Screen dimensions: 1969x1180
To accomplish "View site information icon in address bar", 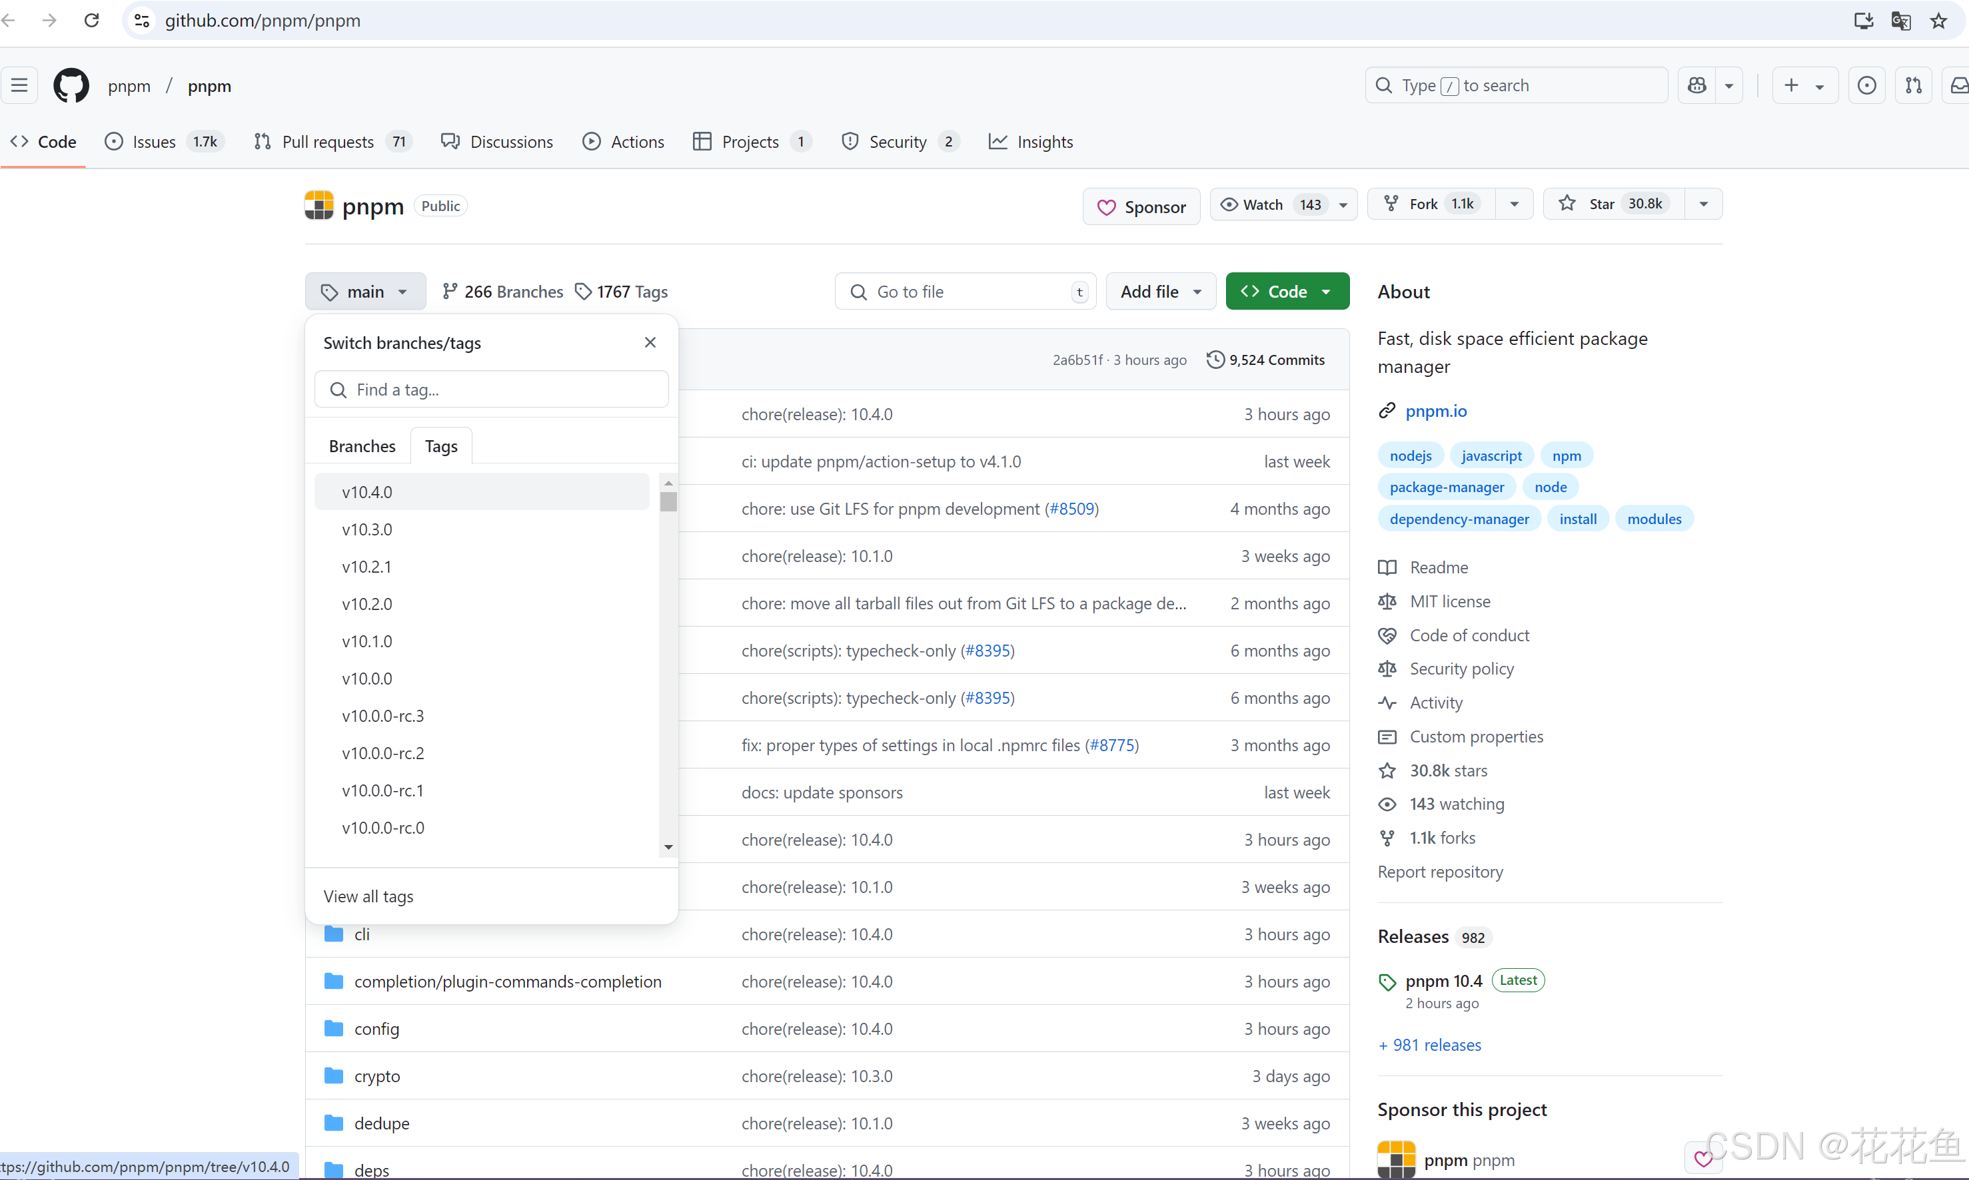I will pyautogui.click(x=142, y=20).
